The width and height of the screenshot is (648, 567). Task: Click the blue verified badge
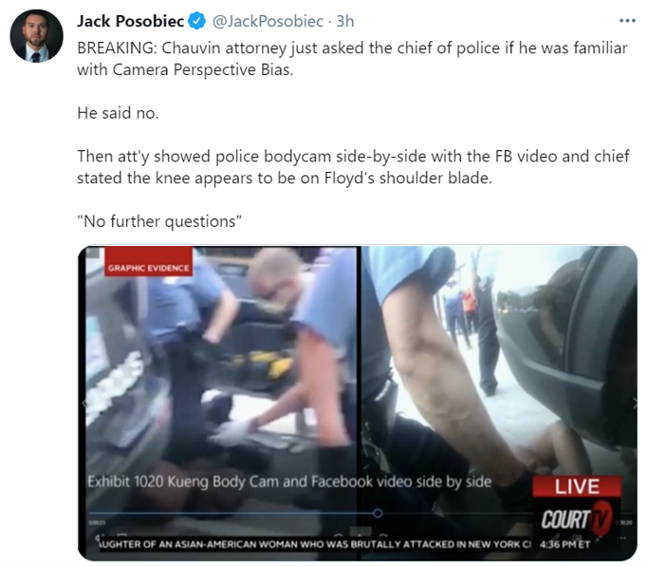click(x=197, y=21)
